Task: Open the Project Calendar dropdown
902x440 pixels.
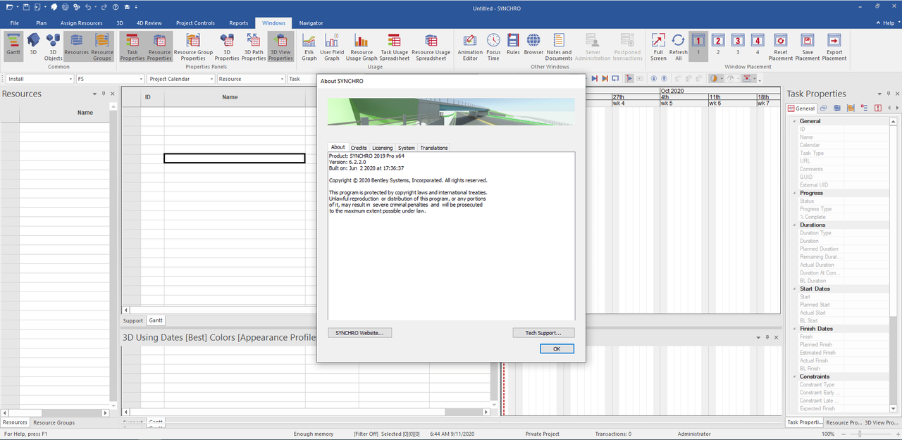Action: pos(211,79)
